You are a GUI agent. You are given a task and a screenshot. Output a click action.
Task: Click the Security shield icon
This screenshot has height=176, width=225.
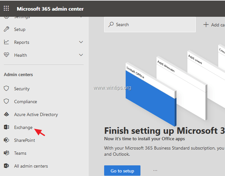point(6,89)
